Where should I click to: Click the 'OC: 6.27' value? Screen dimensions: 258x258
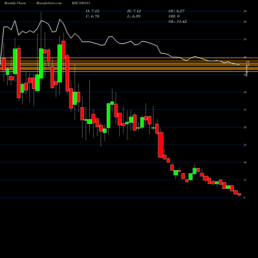176,11
